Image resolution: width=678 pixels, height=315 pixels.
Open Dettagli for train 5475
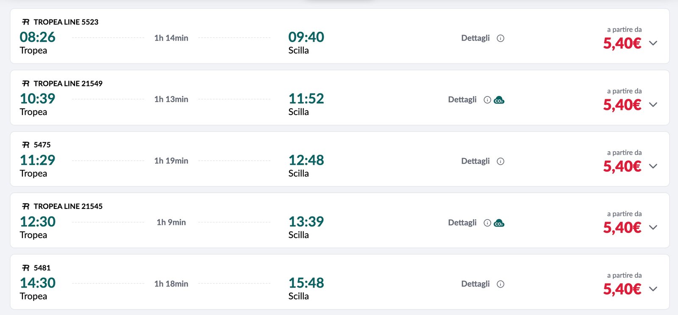point(475,161)
